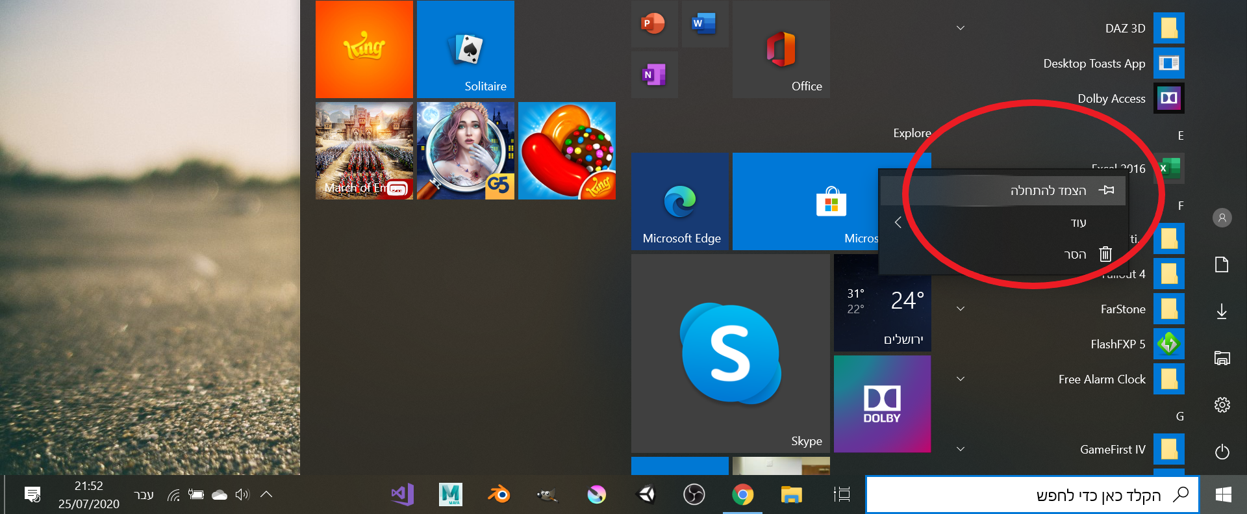Show hidden system tray icons

266,495
